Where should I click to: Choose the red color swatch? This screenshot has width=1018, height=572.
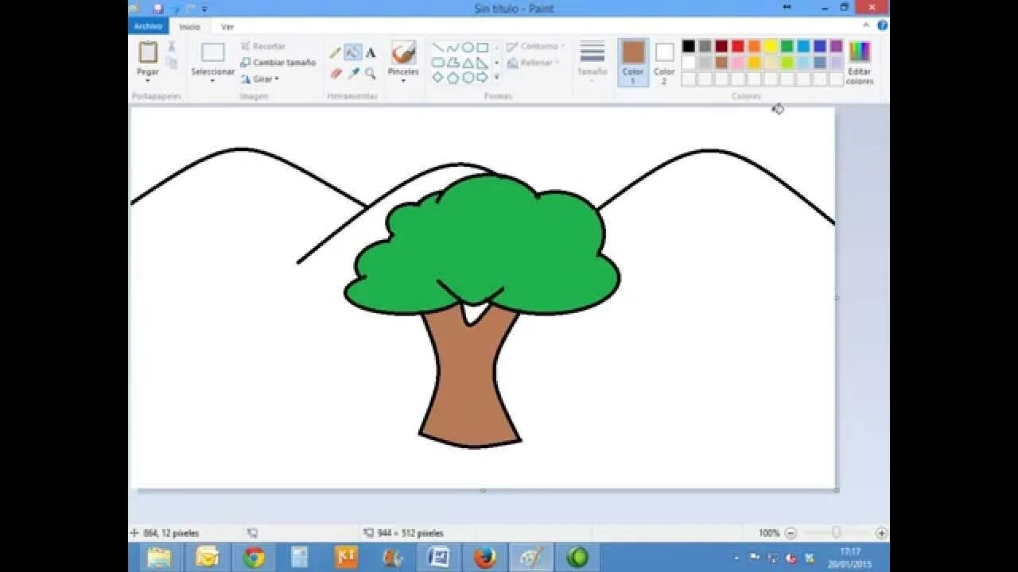738,46
